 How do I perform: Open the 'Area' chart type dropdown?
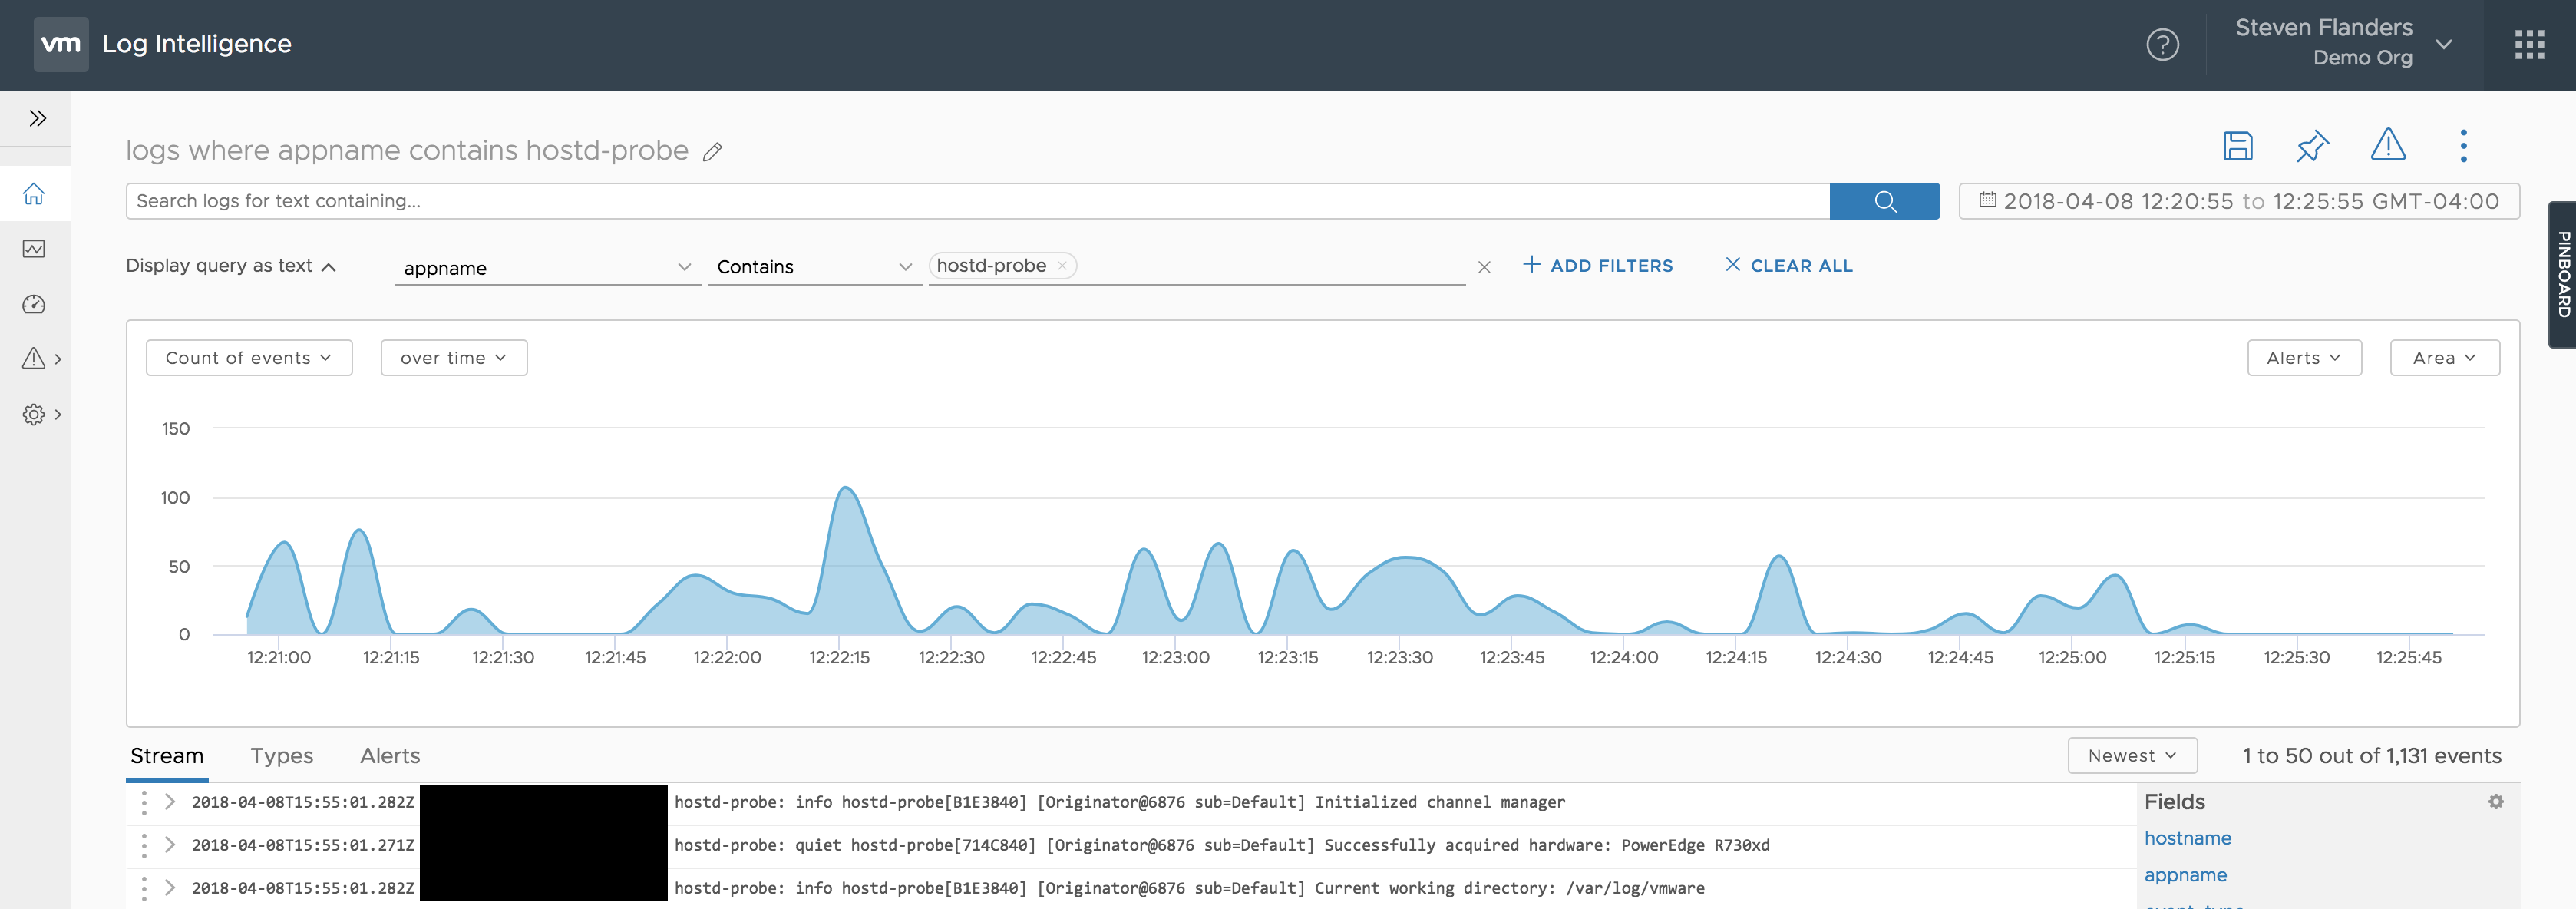pos(2443,358)
